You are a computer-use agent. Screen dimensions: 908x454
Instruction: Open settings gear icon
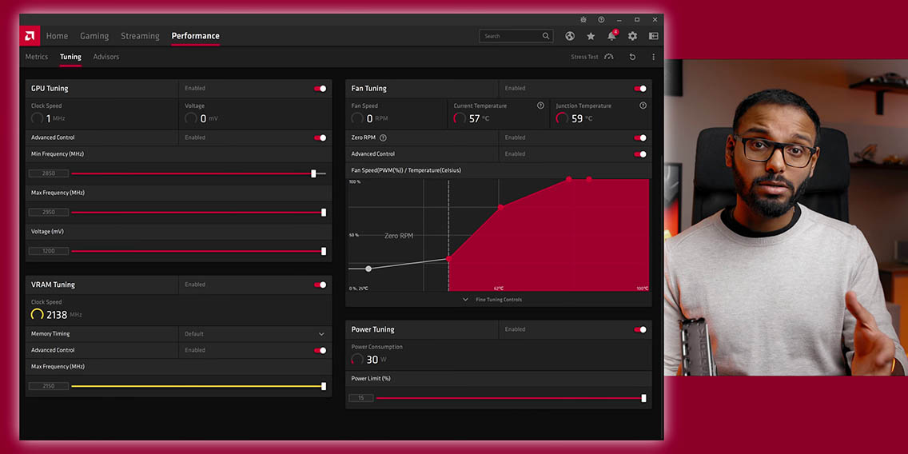(632, 36)
